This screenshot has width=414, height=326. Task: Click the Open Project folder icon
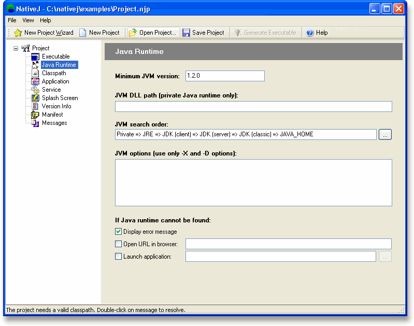[133, 33]
